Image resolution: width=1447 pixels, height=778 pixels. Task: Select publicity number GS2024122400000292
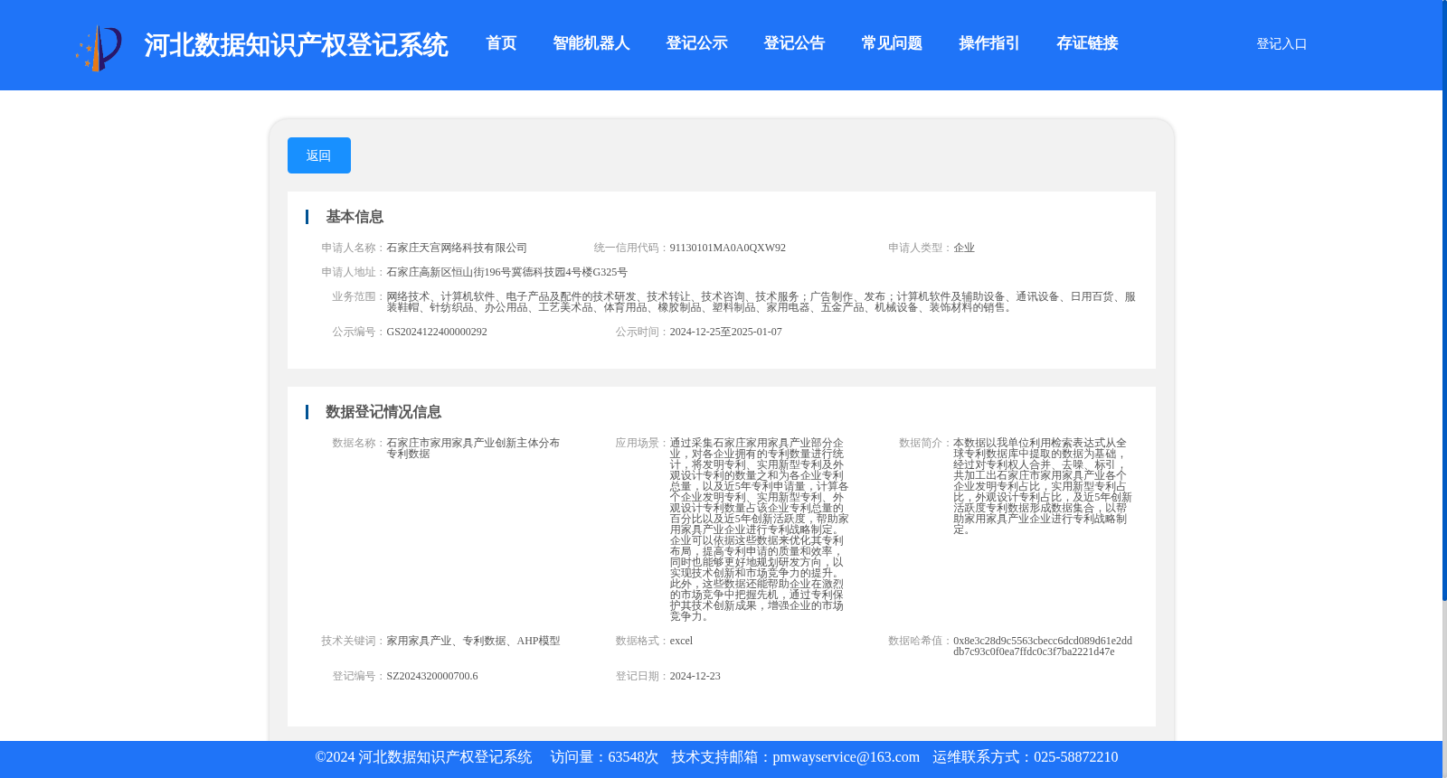(437, 332)
